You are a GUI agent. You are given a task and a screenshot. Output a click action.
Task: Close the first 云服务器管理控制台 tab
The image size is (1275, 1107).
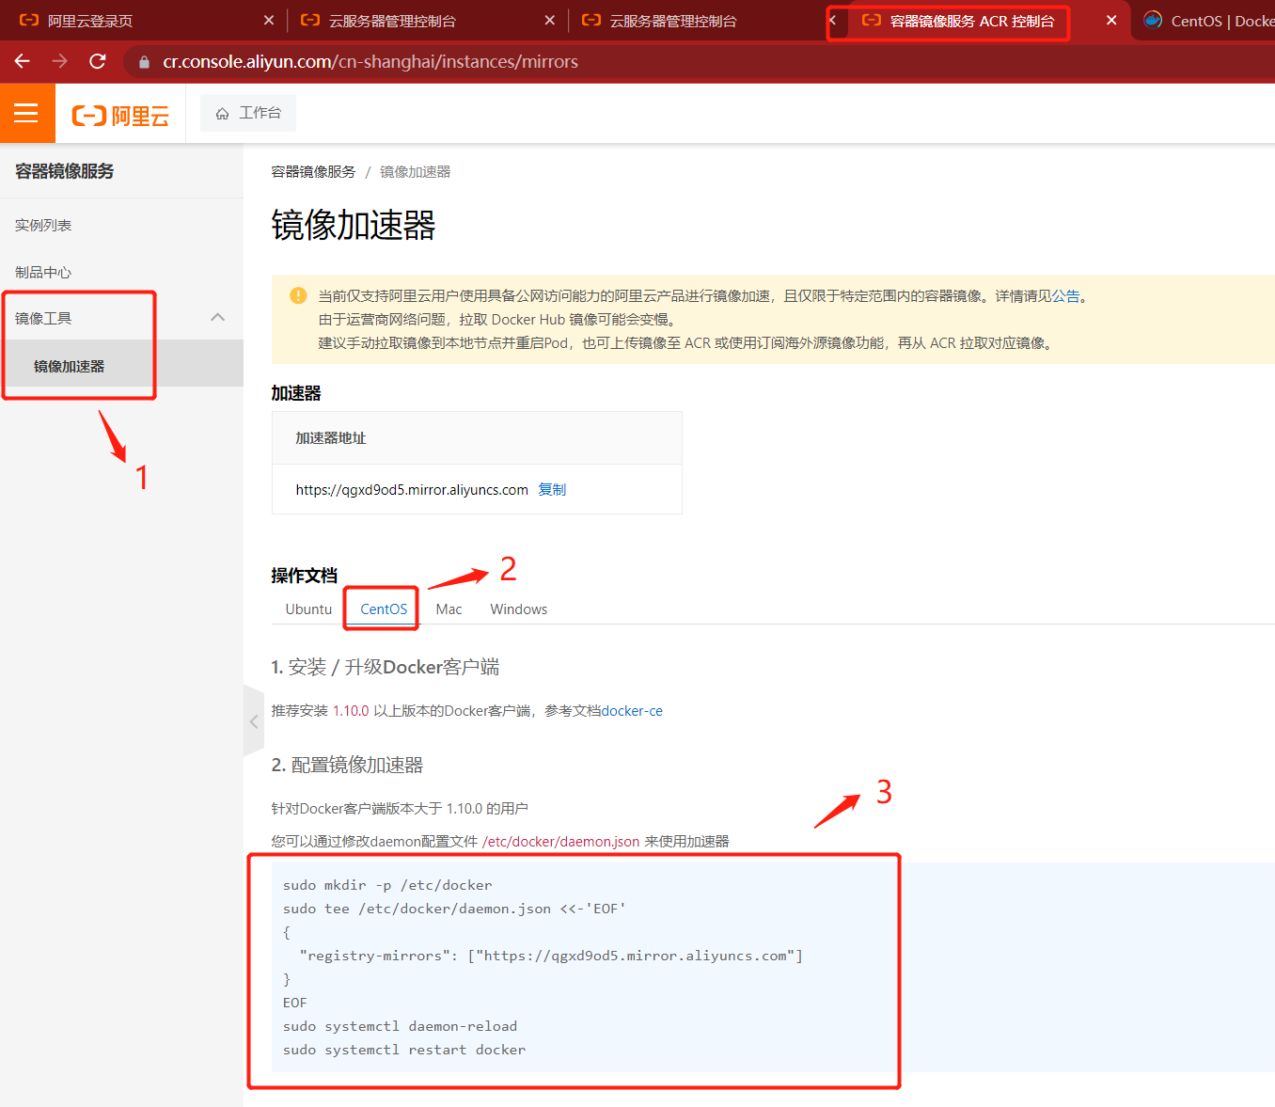coord(550,20)
